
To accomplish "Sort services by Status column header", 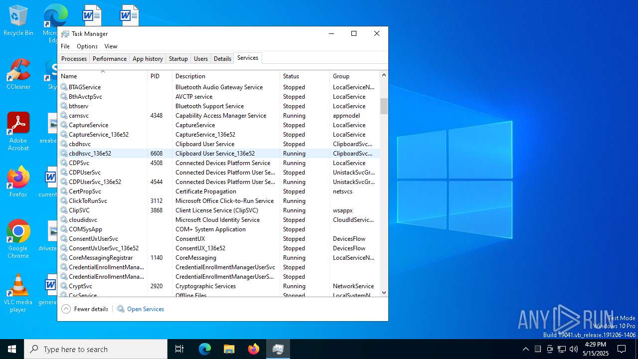I will [305, 76].
